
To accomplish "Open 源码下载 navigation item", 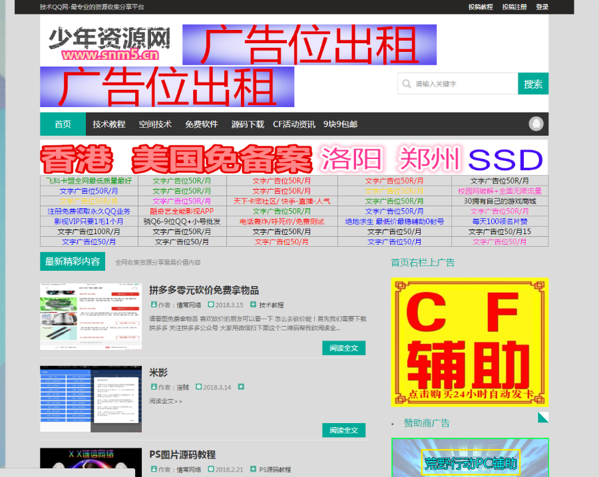I will pyautogui.click(x=248, y=124).
